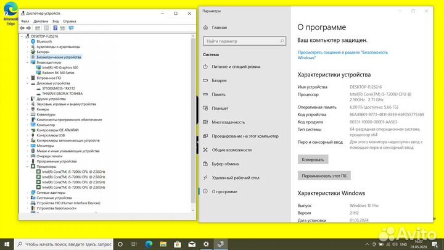Viewport: 444px width, 250px height.
Task: Open Microsoft Store from the taskbar
Action: [x=178, y=244]
